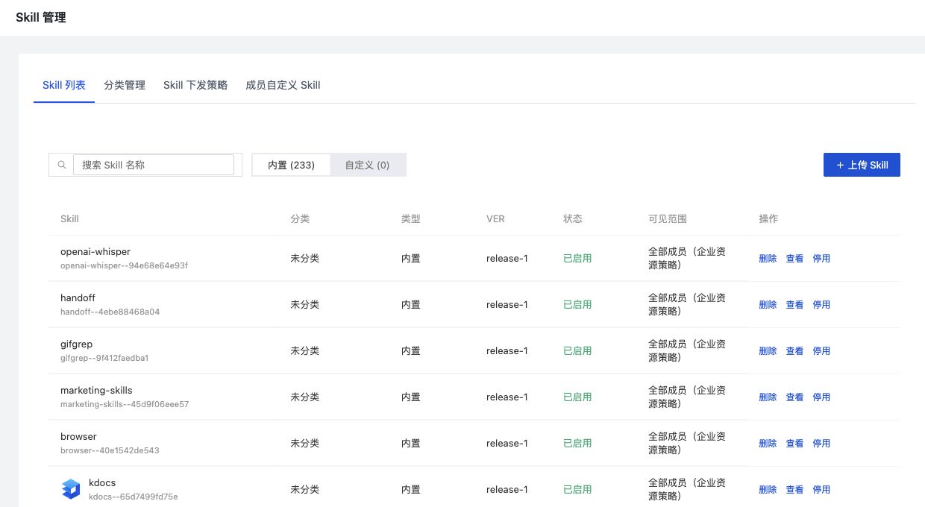Click ID marketing-skills--45d9f06eee57

[x=125, y=404]
